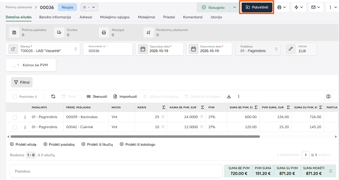This screenshot has height=180, width=339.
Task: Click the Patvirtinti button
Action: point(257,7)
